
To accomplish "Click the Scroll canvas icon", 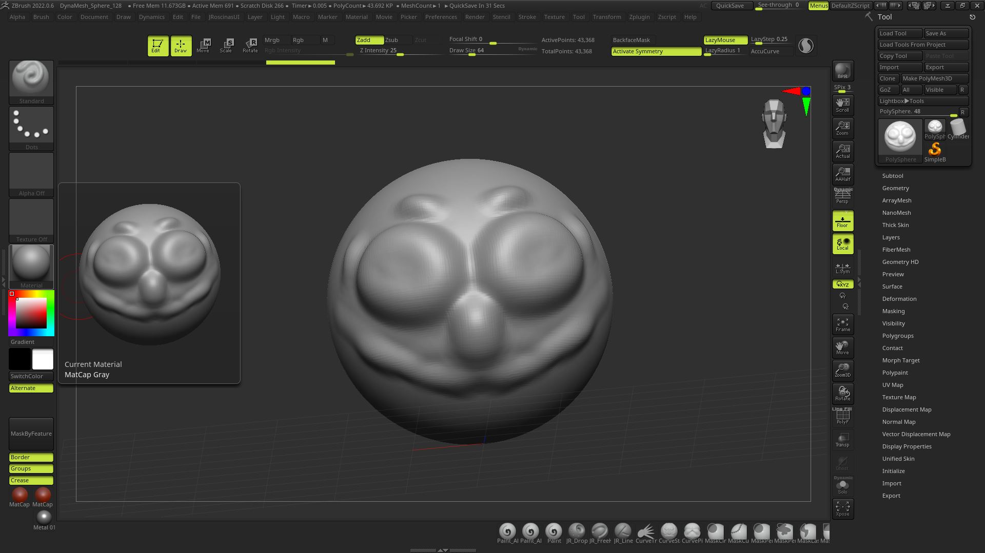I will click(842, 105).
